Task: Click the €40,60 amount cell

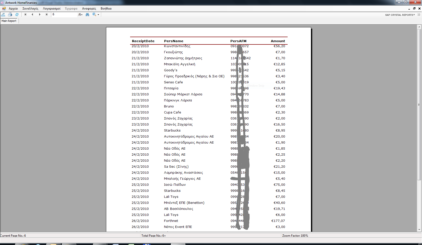Action: tap(279, 203)
